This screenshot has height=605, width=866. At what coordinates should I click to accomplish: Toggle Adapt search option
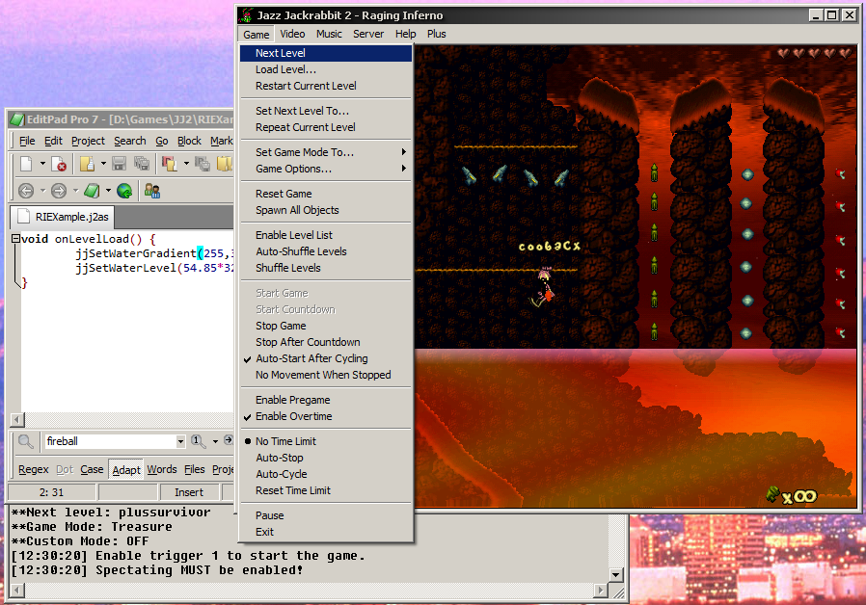coord(126,469)
